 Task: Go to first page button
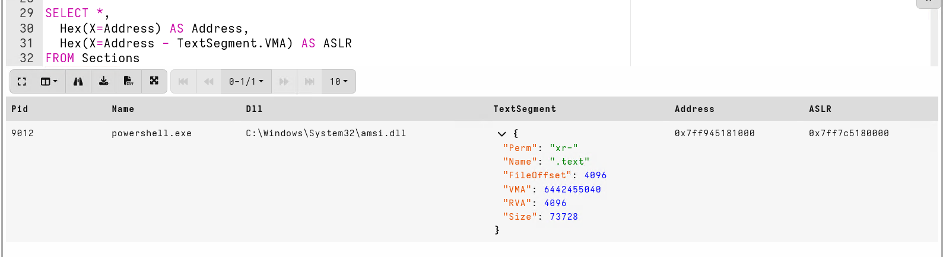183,82
